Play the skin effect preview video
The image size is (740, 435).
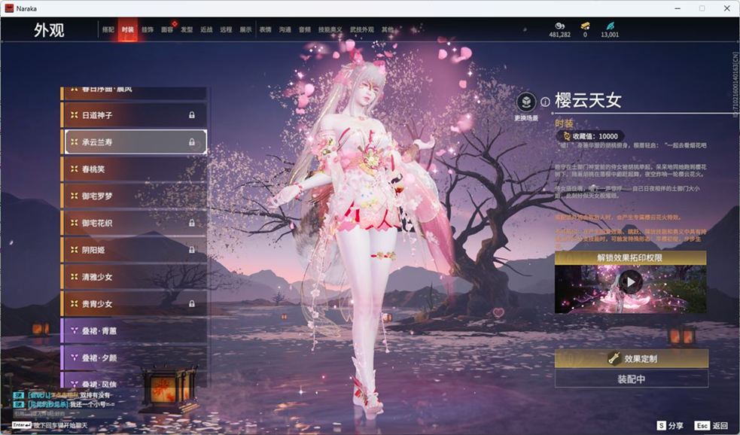tap(631, 282)
